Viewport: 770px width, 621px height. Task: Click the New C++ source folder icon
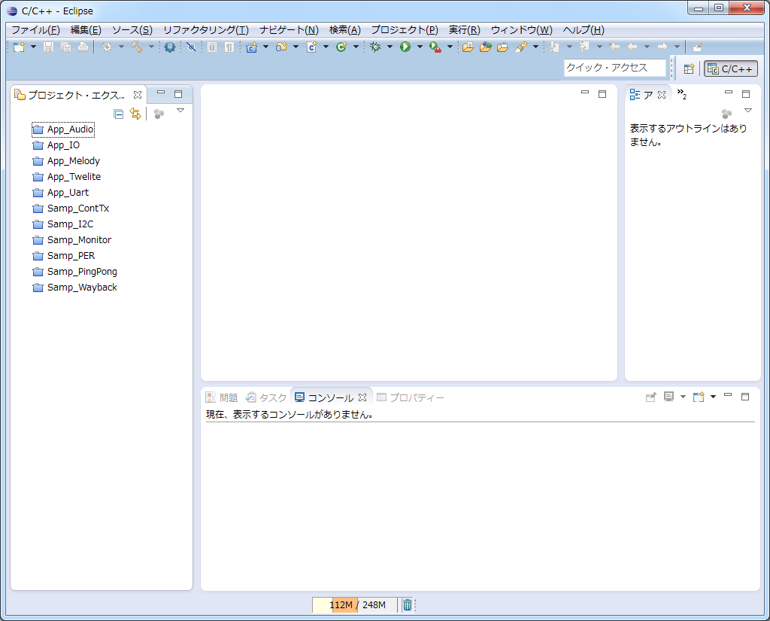(x=281, y=47)
